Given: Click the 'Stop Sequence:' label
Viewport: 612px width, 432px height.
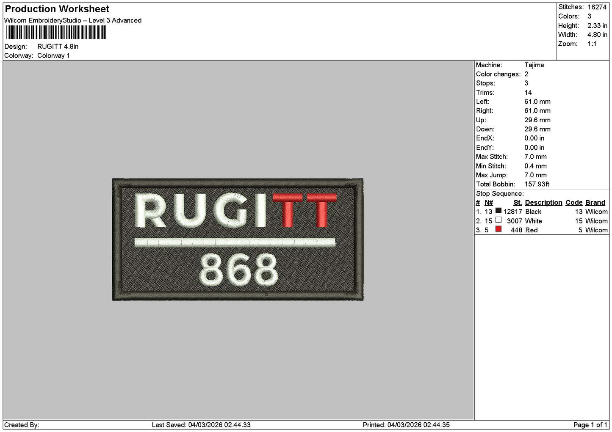Looking at the screenshot, I should point(500,194).
